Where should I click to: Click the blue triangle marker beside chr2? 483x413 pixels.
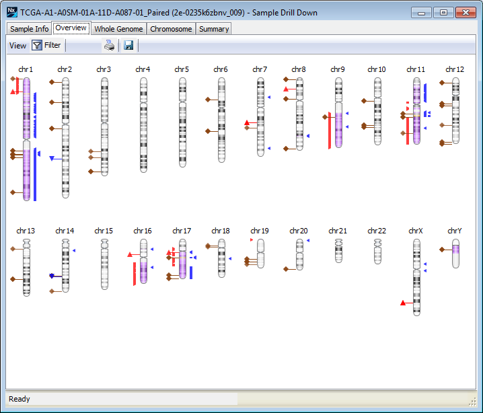[x=52, y=159]
